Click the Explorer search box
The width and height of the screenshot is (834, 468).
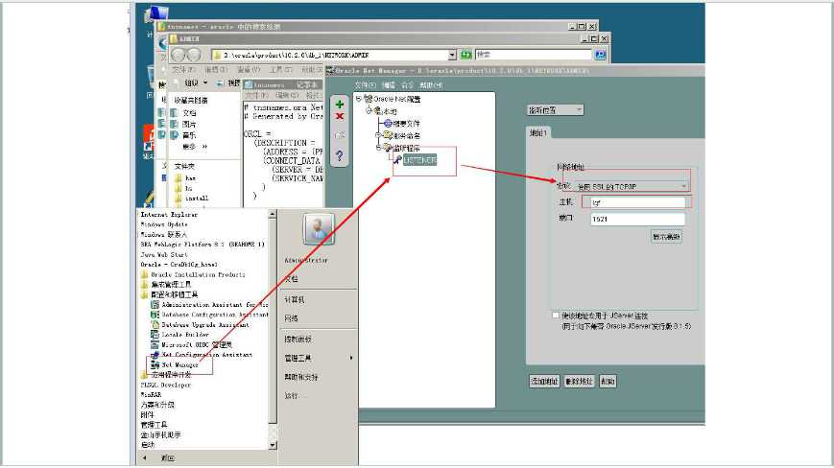[534, 55]
